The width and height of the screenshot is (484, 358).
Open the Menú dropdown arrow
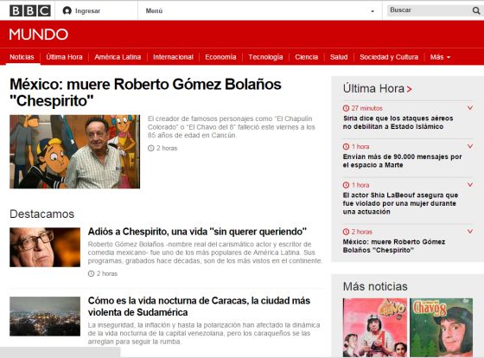pyautogui.click(x=373, y=11)
